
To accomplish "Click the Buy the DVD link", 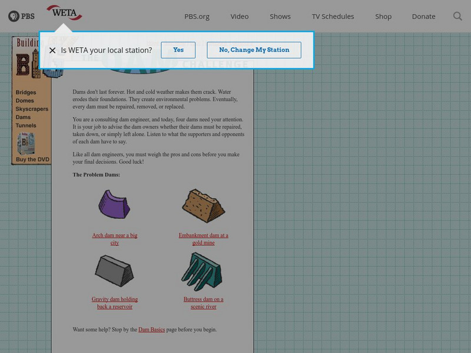I will click(32, 159).
